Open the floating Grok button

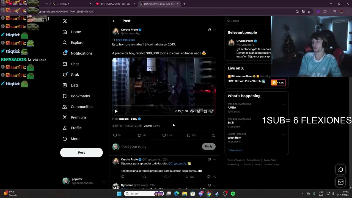[340, 170]
